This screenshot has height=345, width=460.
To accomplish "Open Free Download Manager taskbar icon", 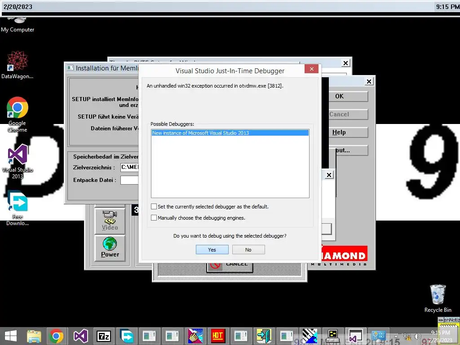I will coord(127,336).
